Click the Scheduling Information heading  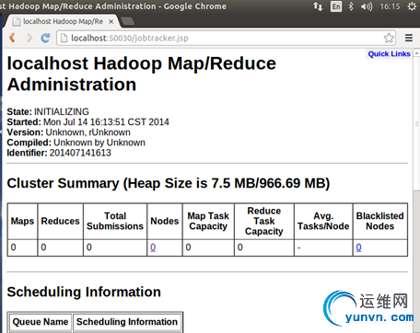[x=84, y=292]
